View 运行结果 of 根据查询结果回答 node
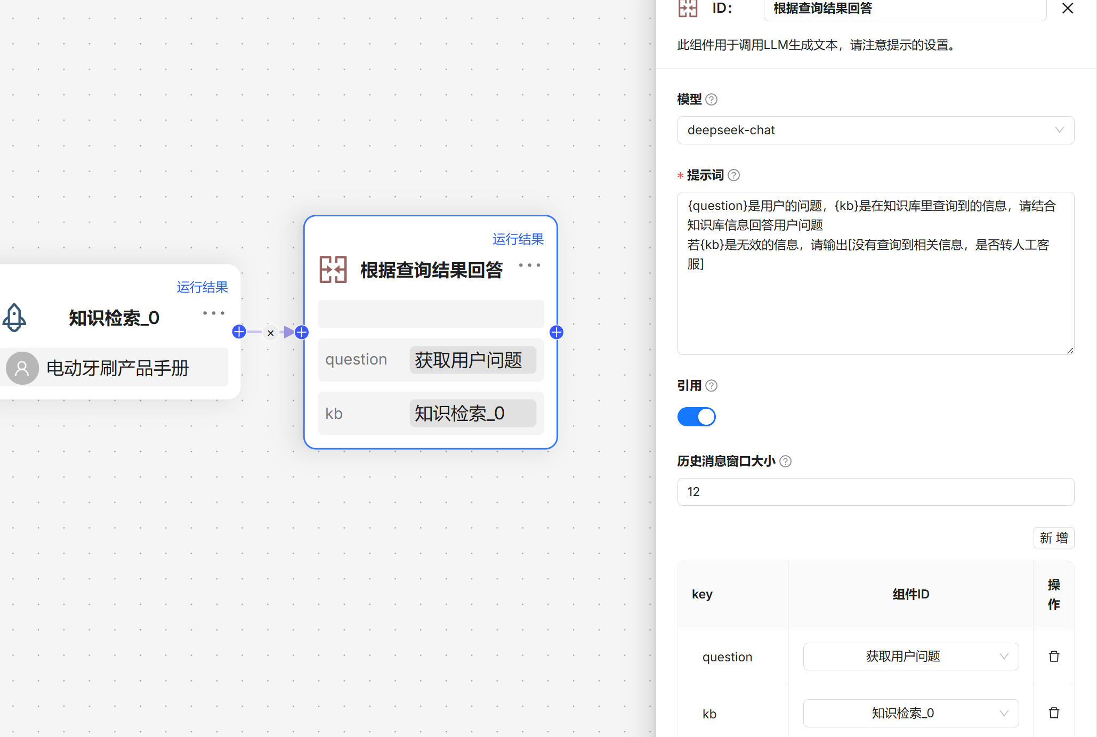 click(x=518, y=240)
